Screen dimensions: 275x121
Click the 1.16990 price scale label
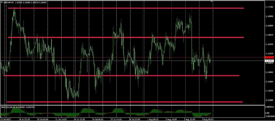tap(270, 16)
